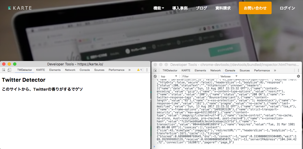The image size is (303, 149).
Task: Switch to Network tab in karte.io DevTools
Action: pyautogui.click(x=70, y=70)
